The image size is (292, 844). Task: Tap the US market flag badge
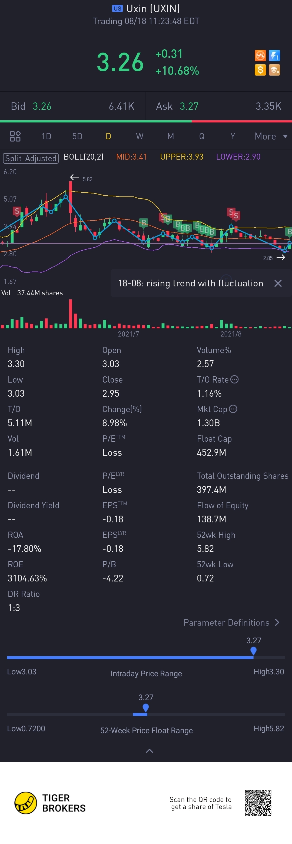point(117,8)
